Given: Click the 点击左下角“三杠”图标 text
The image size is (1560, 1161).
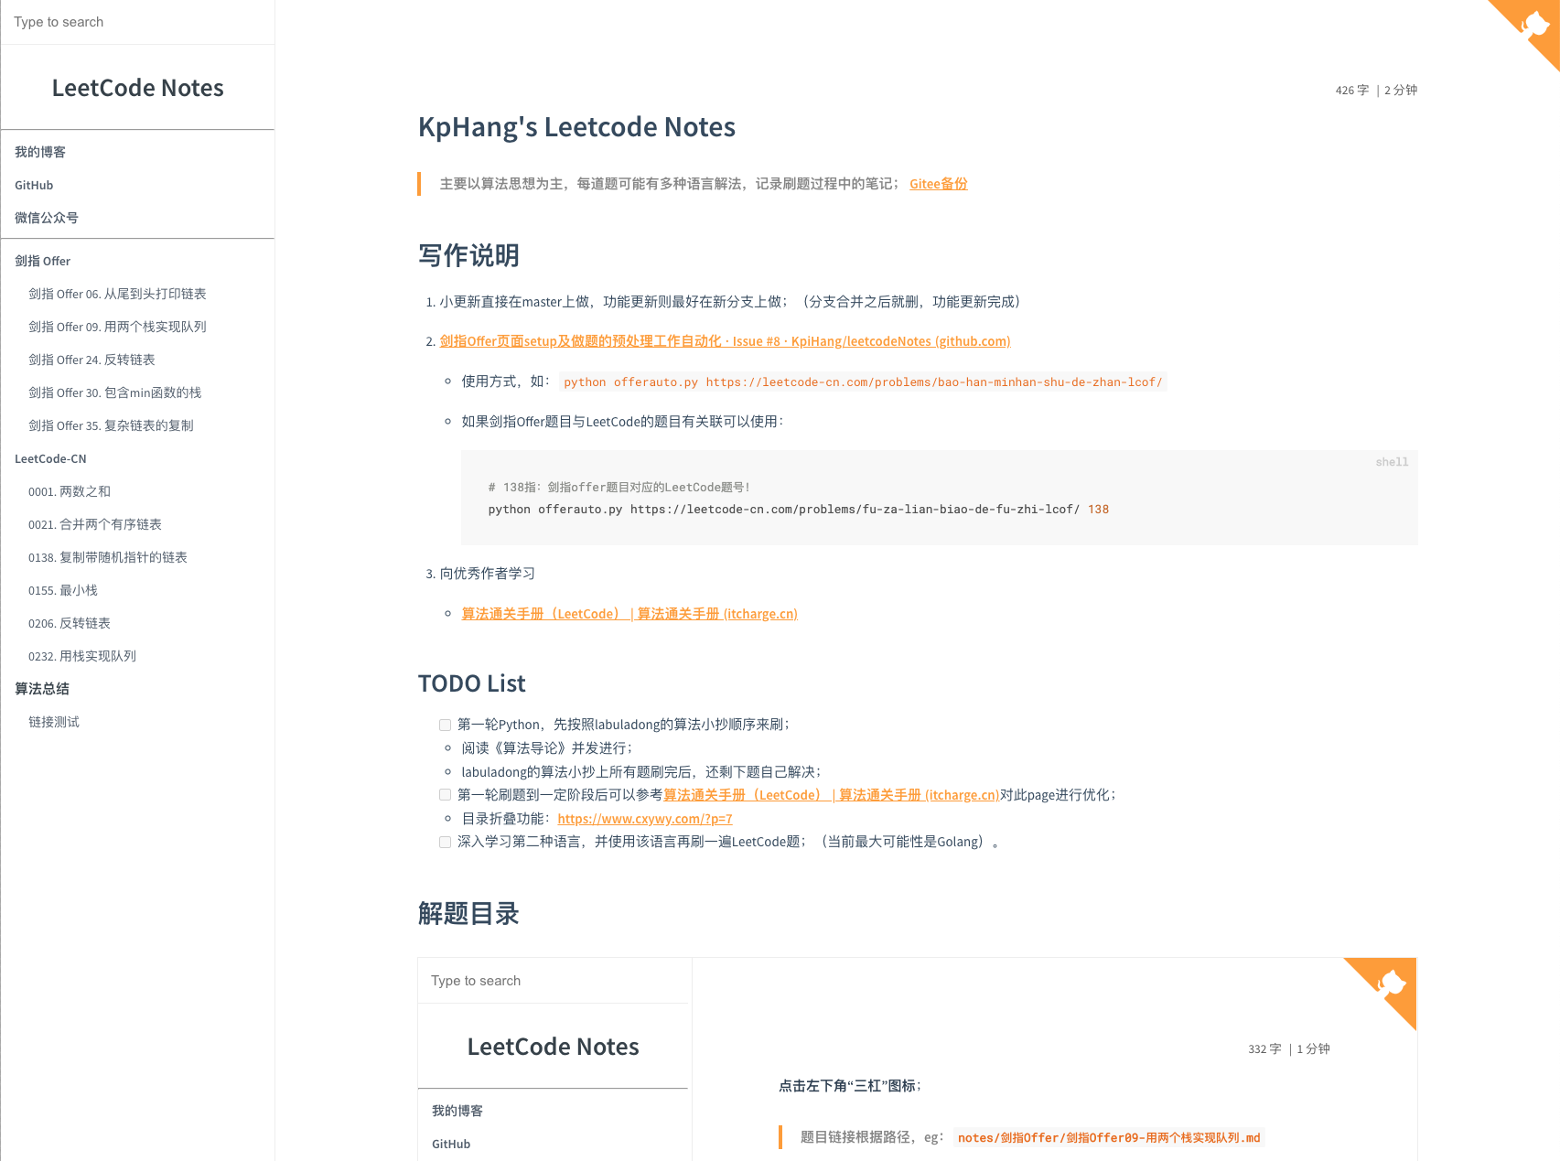Looking at the screenshot, I should click(x=849, y=1086).
